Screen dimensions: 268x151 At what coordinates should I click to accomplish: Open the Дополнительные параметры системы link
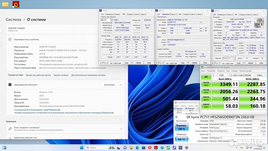pyautogui.click(x=88, y=75)
